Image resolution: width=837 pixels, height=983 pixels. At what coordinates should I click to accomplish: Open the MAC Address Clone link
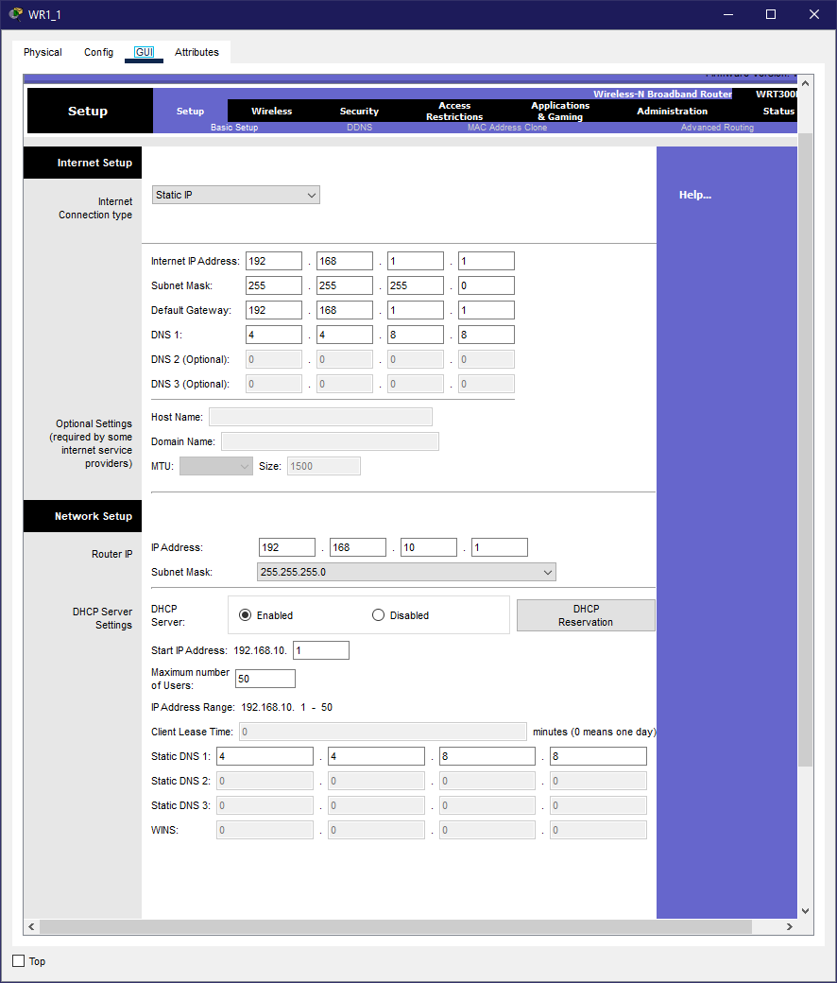[x=506, y=128]
